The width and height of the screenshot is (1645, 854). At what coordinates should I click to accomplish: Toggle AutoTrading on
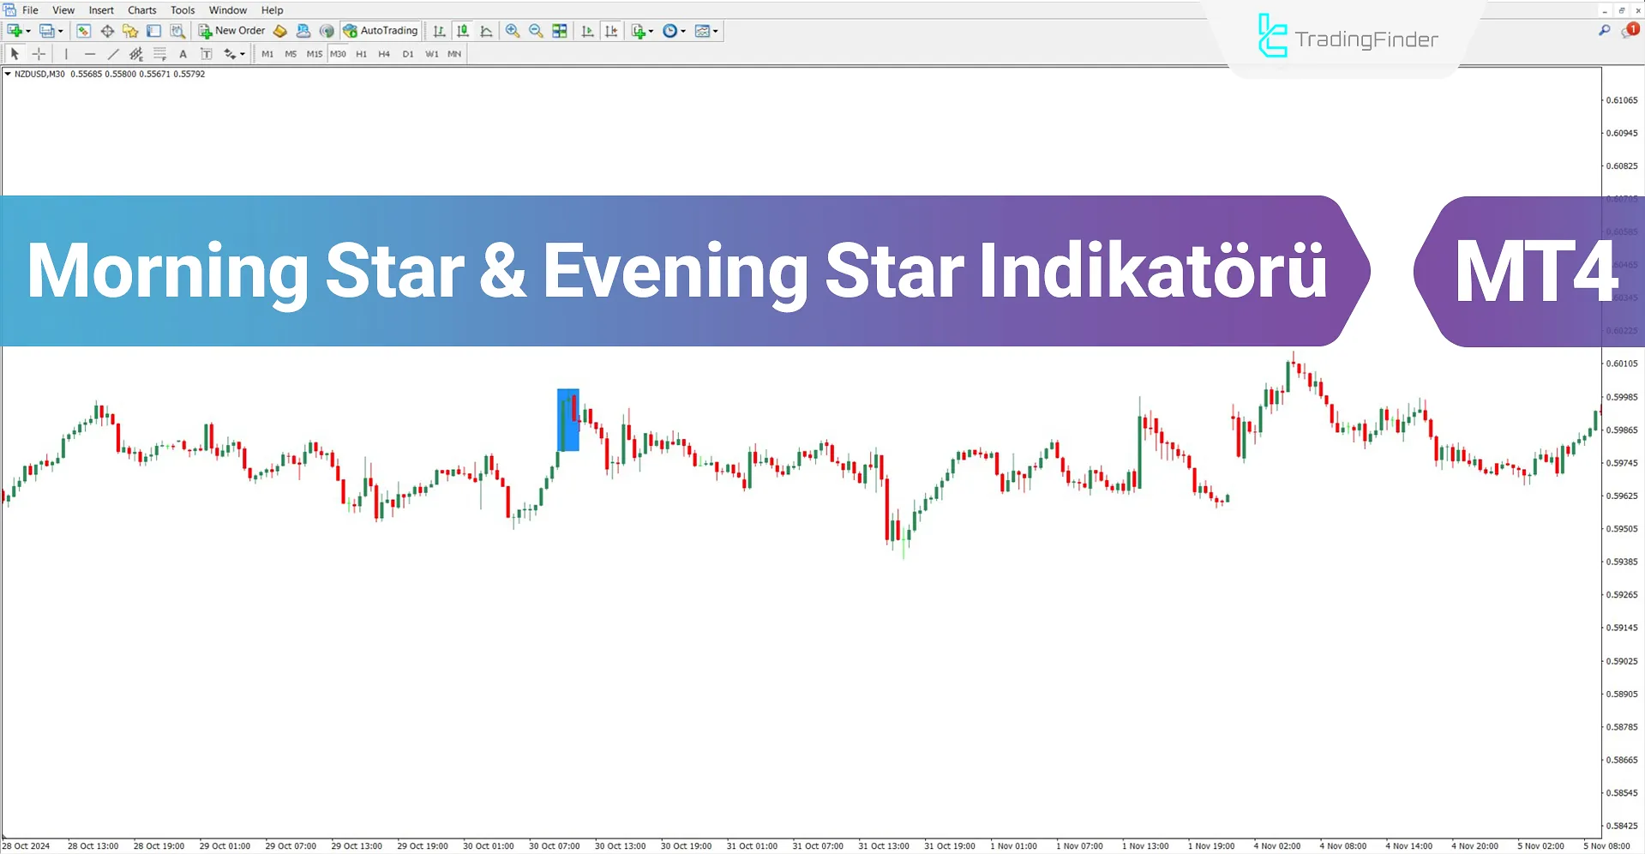(x=380, y=31)
